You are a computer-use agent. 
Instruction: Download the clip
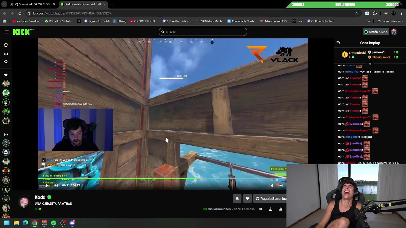[271, 209]
